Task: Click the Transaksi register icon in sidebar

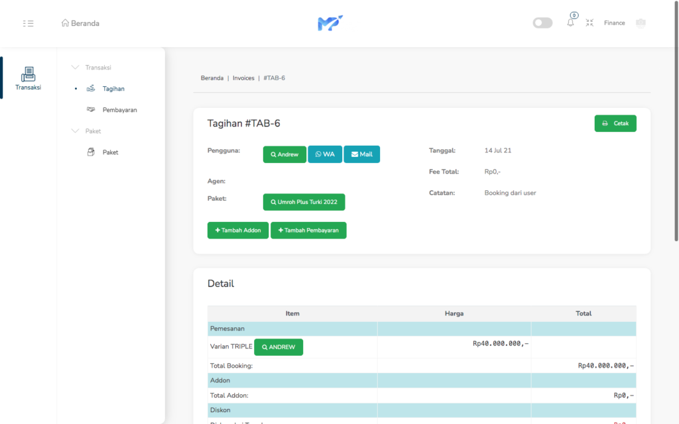Action: click(x=28, y=74)
